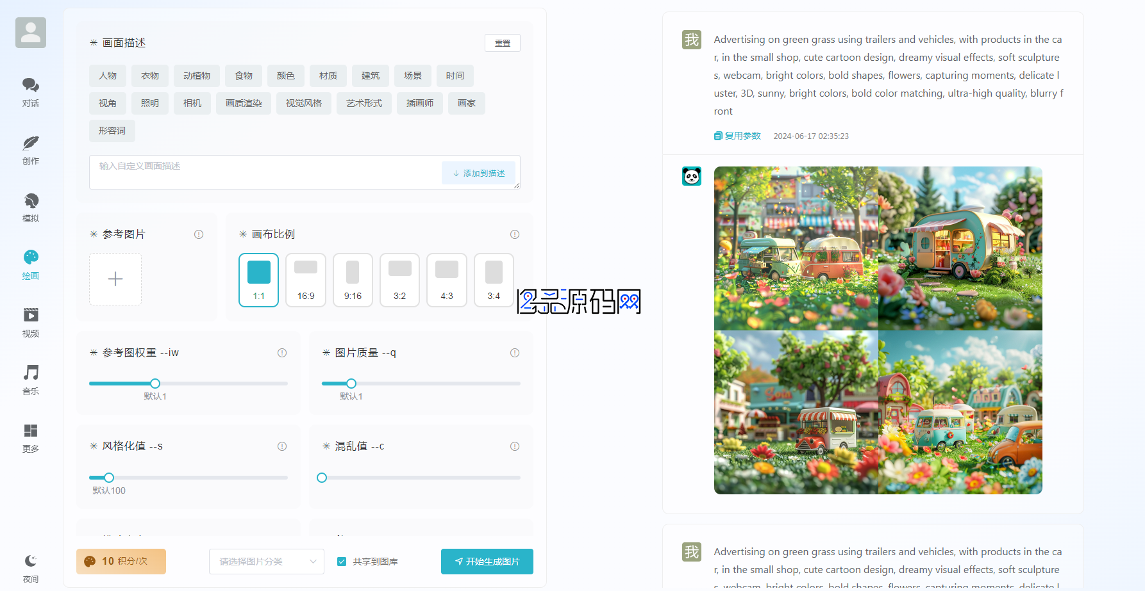Show info for 混乱值 --c
The height and width of the screenshot is (591, 1145).
click(x=515, y=446)
